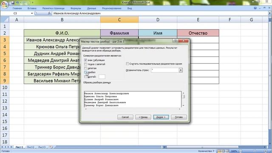This screenshot has width=272, height=153.
Task: Close the text wizard dialog
Action: [x=183, y=41]
